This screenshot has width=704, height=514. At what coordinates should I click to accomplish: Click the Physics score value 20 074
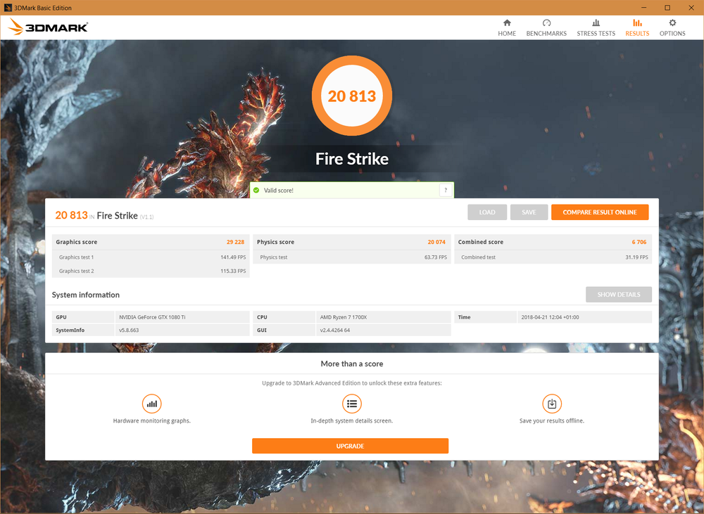(x=436, y=241)
